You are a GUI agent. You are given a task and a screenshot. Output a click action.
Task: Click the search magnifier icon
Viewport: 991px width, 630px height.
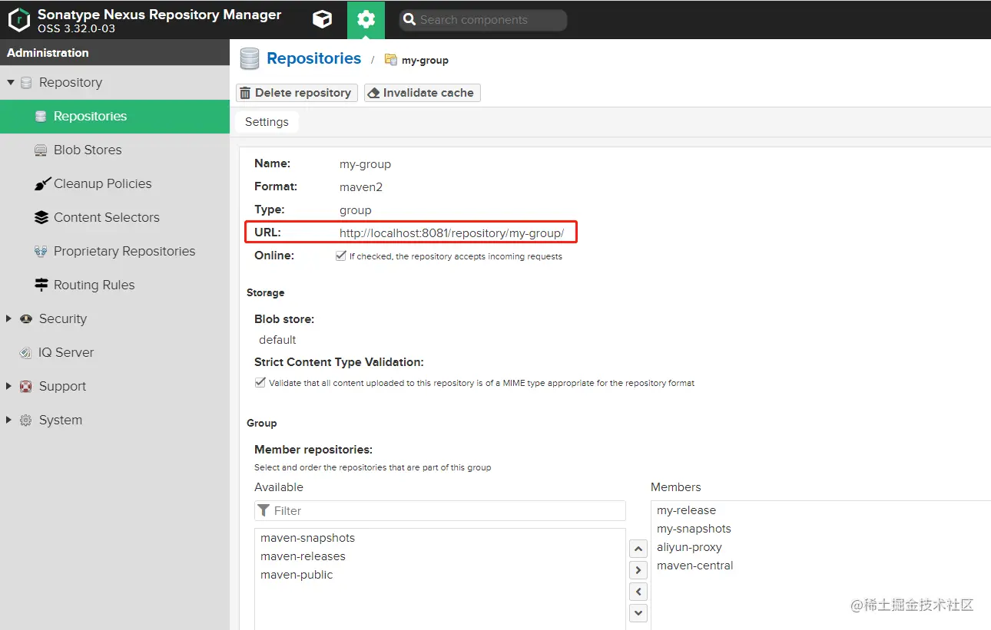coord(409,20)
